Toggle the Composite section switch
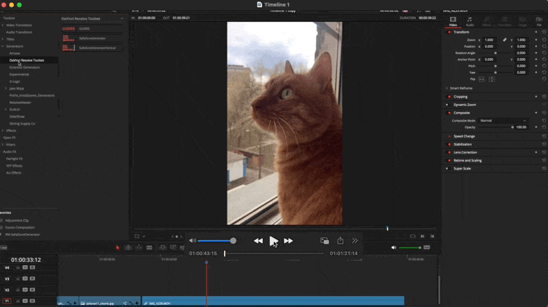548x307 pixels. [x=449, y=113]
